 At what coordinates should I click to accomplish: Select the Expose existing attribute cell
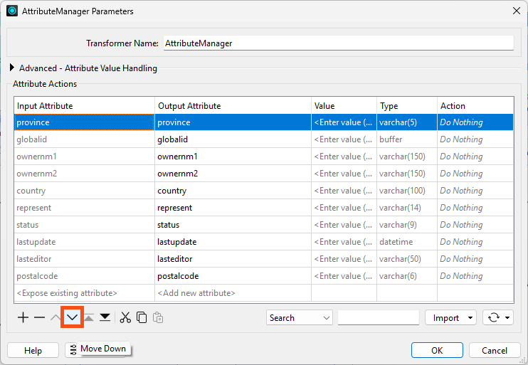click(84, 293)
